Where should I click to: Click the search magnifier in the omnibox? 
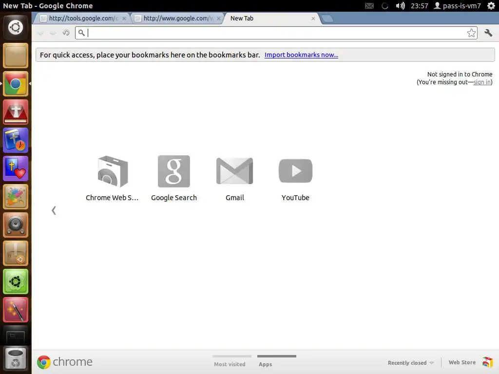81,33
